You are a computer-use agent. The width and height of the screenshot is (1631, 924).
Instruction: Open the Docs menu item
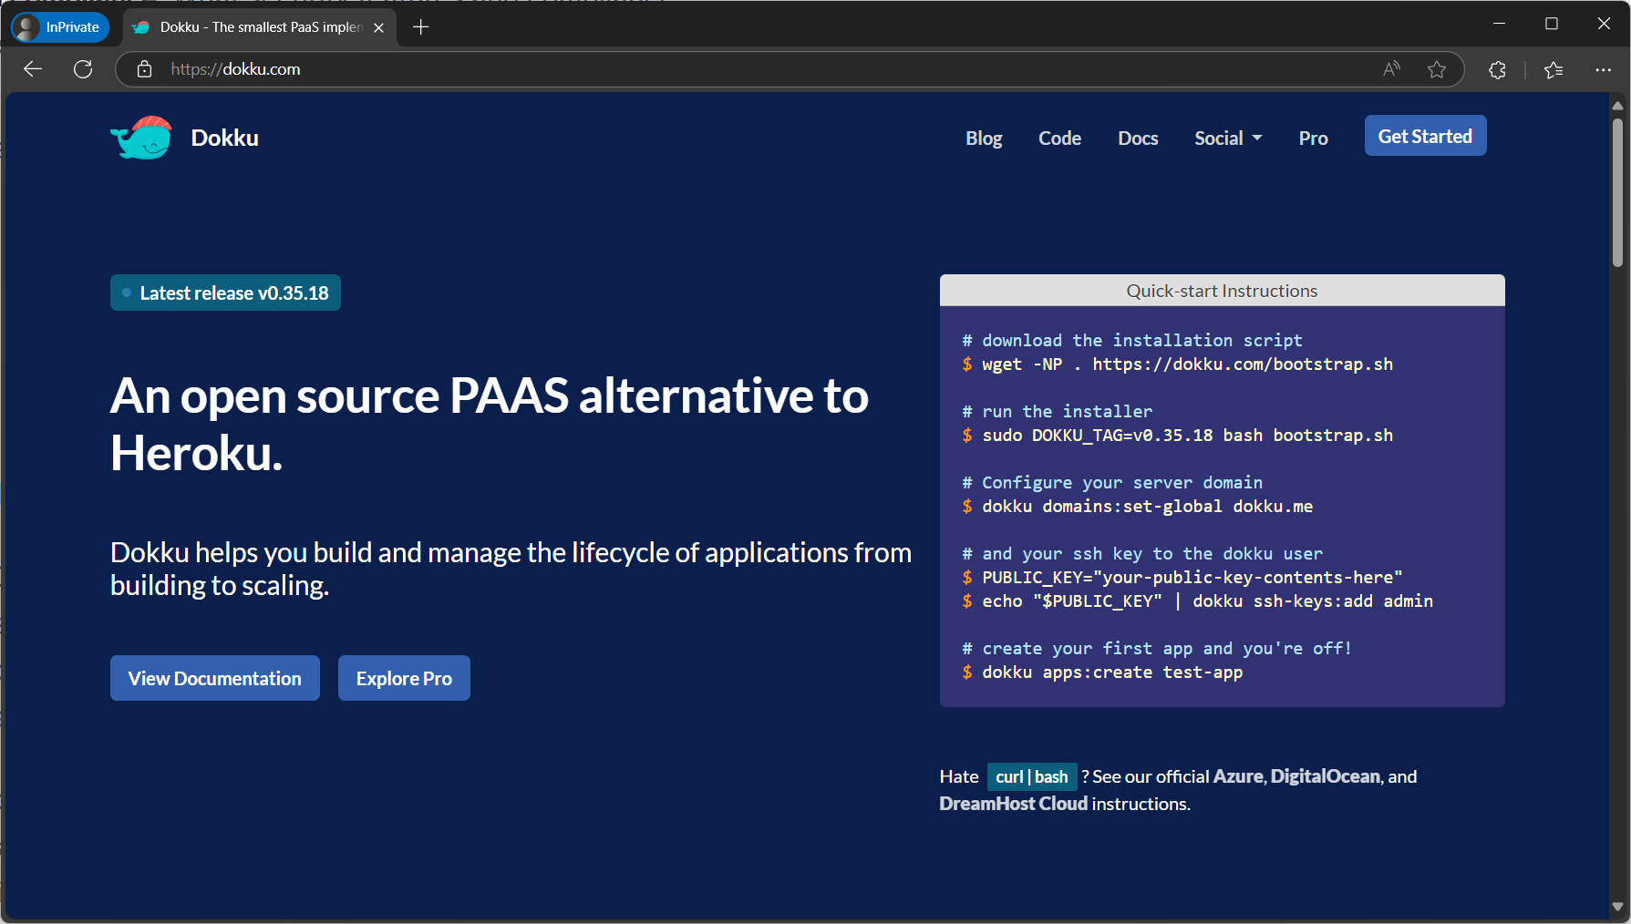coord(1137,138)
